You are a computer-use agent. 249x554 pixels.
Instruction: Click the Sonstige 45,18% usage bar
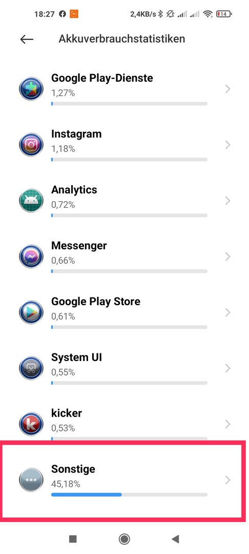pyautogui.click(x=129, y=494)
